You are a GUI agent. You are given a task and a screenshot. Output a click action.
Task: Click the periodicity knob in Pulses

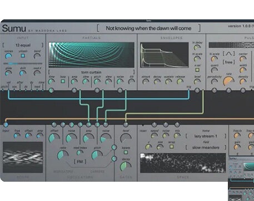pyautogui.click(x=215, y=81)
